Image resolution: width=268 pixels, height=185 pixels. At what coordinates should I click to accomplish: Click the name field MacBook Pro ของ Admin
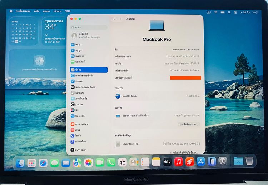[x=185, y=50]
